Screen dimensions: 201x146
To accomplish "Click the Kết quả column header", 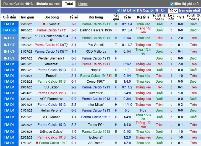I will point(116,17).
